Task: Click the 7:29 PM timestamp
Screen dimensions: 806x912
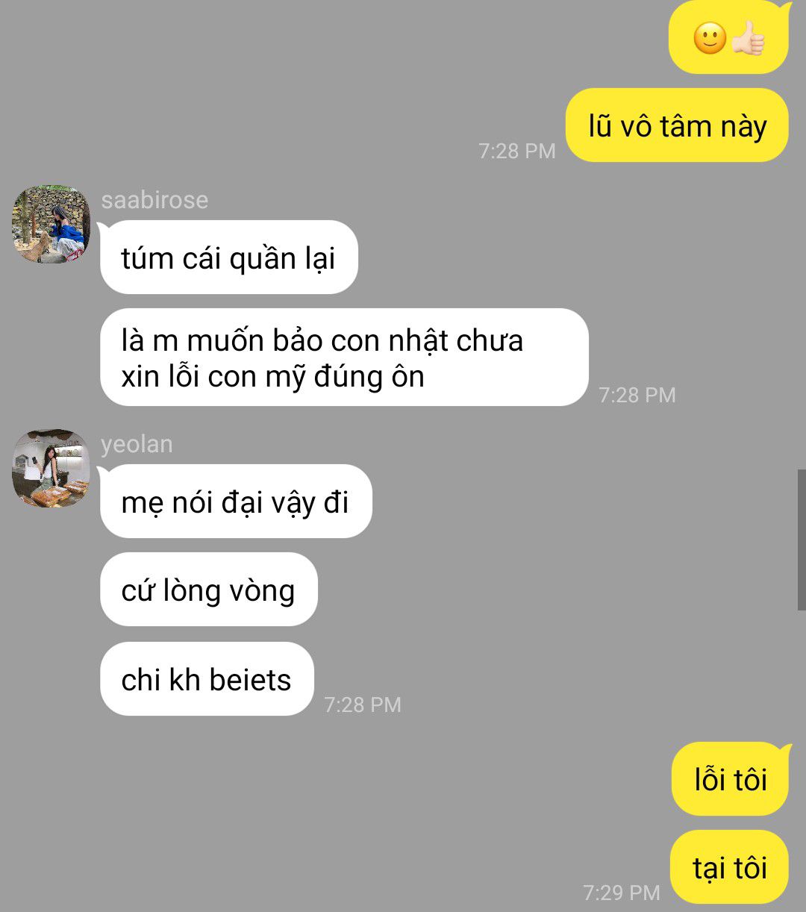Action: (621, 892)
